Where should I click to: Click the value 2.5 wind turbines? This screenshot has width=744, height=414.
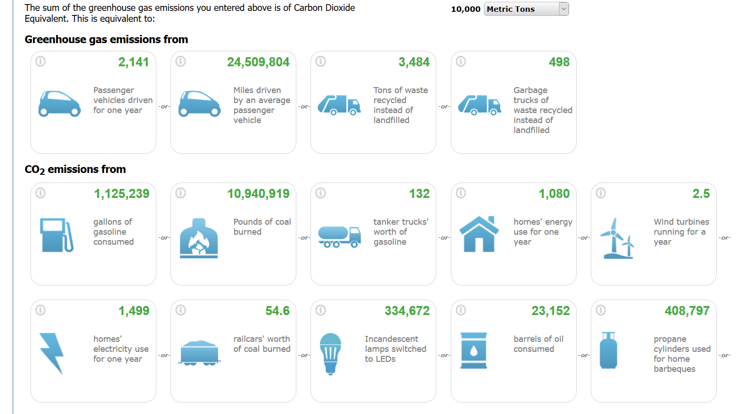[x=701, y=194]
